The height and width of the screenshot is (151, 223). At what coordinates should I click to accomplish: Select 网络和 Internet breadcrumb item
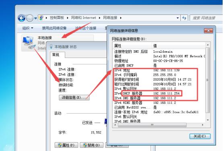pos(83,18)
